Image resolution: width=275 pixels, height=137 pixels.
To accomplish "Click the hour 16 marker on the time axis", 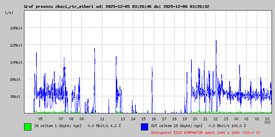I will click(x=154, y=119).
